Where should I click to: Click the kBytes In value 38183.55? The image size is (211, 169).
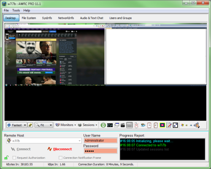[27, 164]
